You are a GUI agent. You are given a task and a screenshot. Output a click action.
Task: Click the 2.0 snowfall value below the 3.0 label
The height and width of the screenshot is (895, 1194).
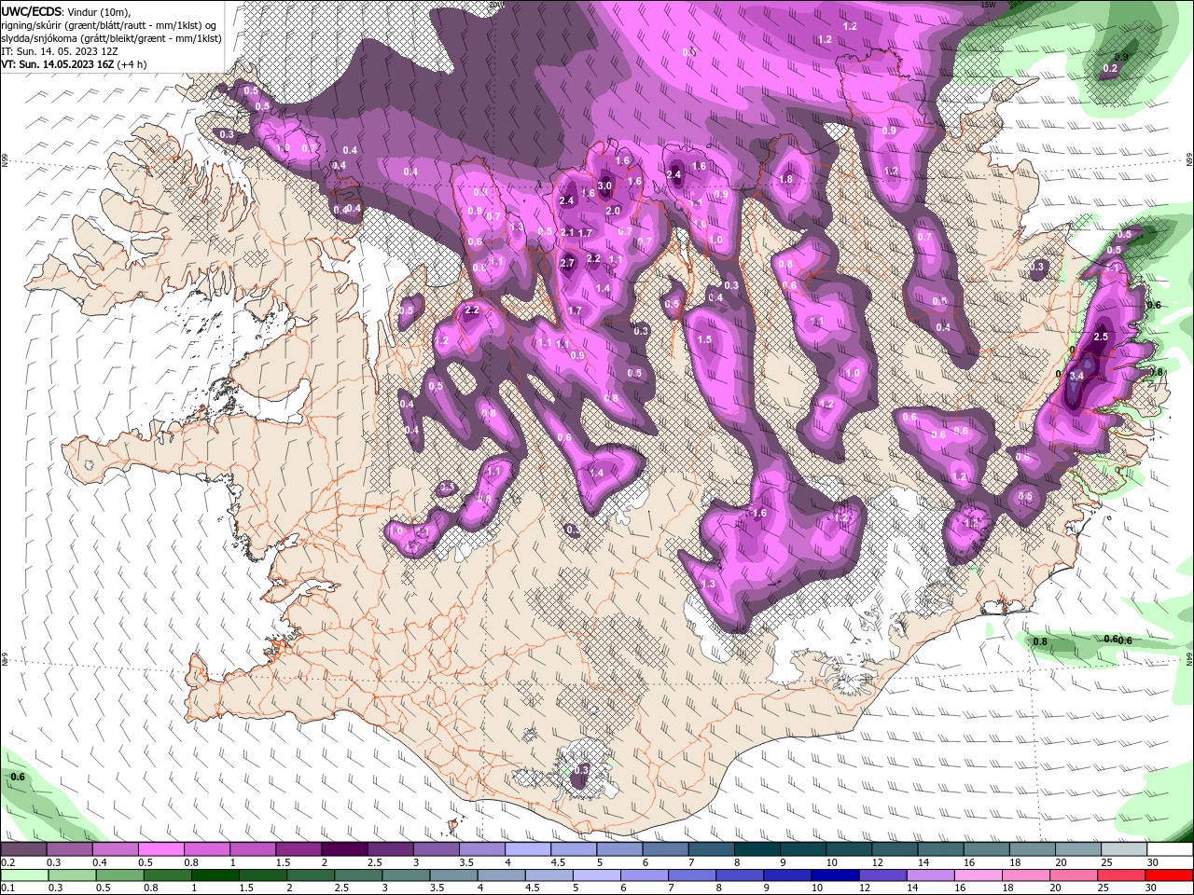point(613,212)
